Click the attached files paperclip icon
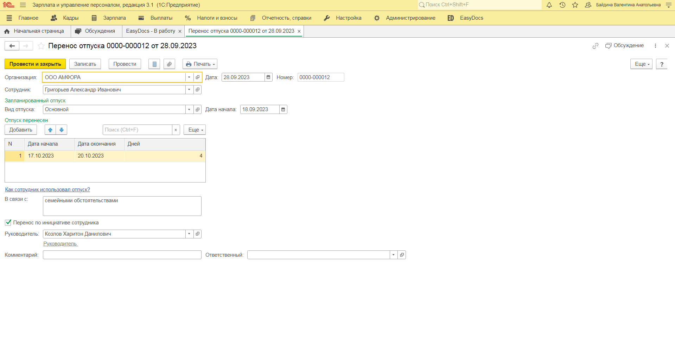The width and height of the screenshot is (675, 339). [x=169, y=64]
